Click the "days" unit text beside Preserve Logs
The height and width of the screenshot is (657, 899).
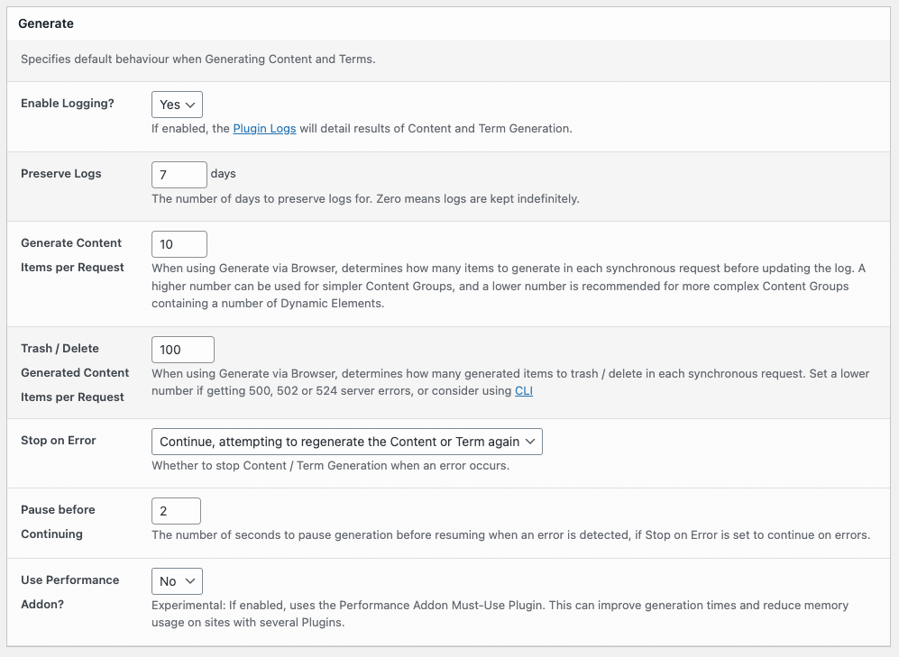click(x=223, y=174)
